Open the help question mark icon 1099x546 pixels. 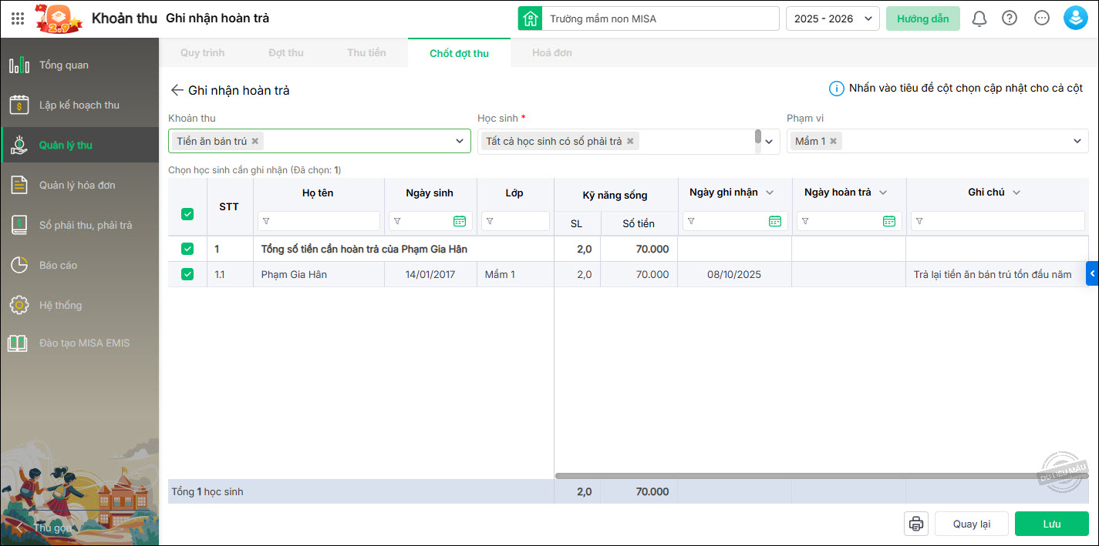(x=1010, y=18)
